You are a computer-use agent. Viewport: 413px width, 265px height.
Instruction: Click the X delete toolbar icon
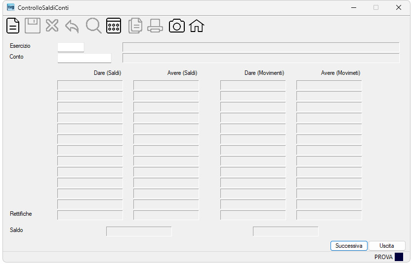[52, 26]
